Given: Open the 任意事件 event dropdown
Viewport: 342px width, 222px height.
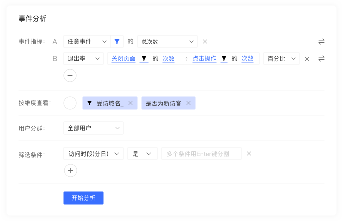Looking at the screenshot, I should (x=87, y=41).
